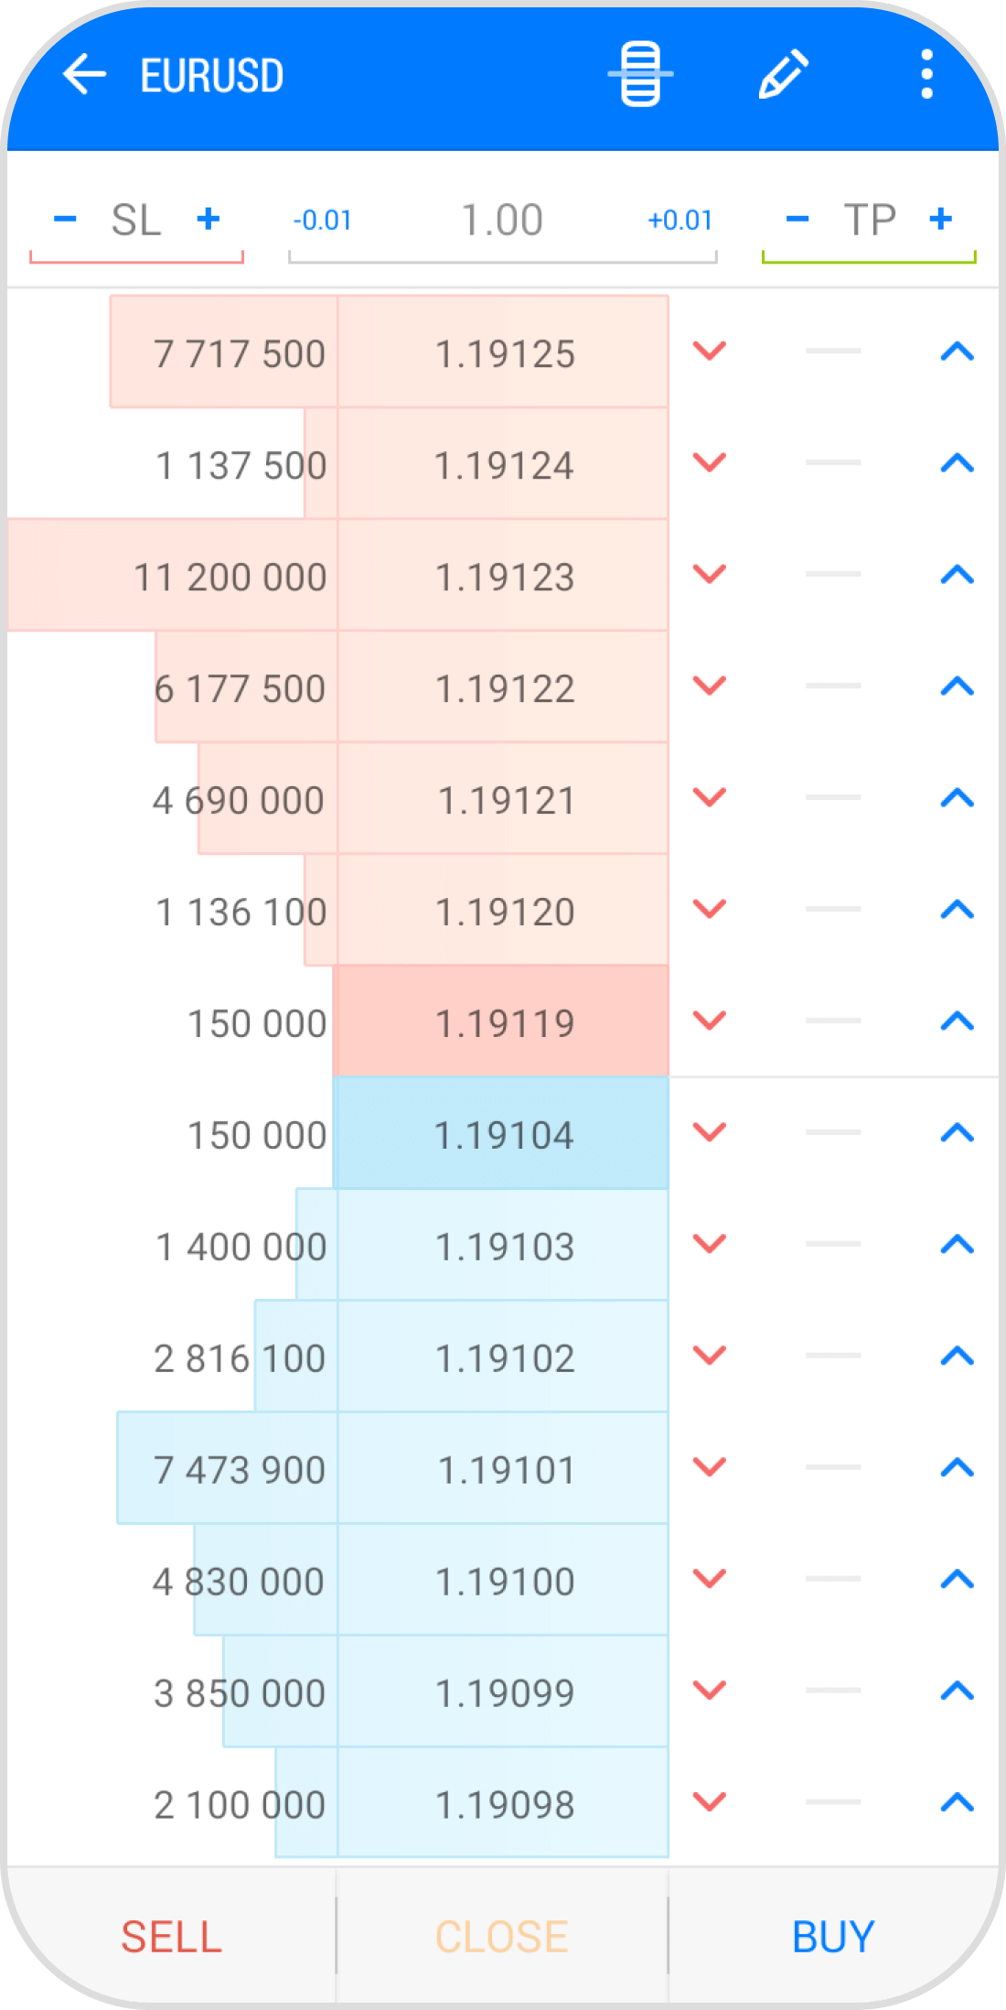This screenshot has width=1006, height=2010.
Task: Tap the SELL button
Action: pos(172,1937)
